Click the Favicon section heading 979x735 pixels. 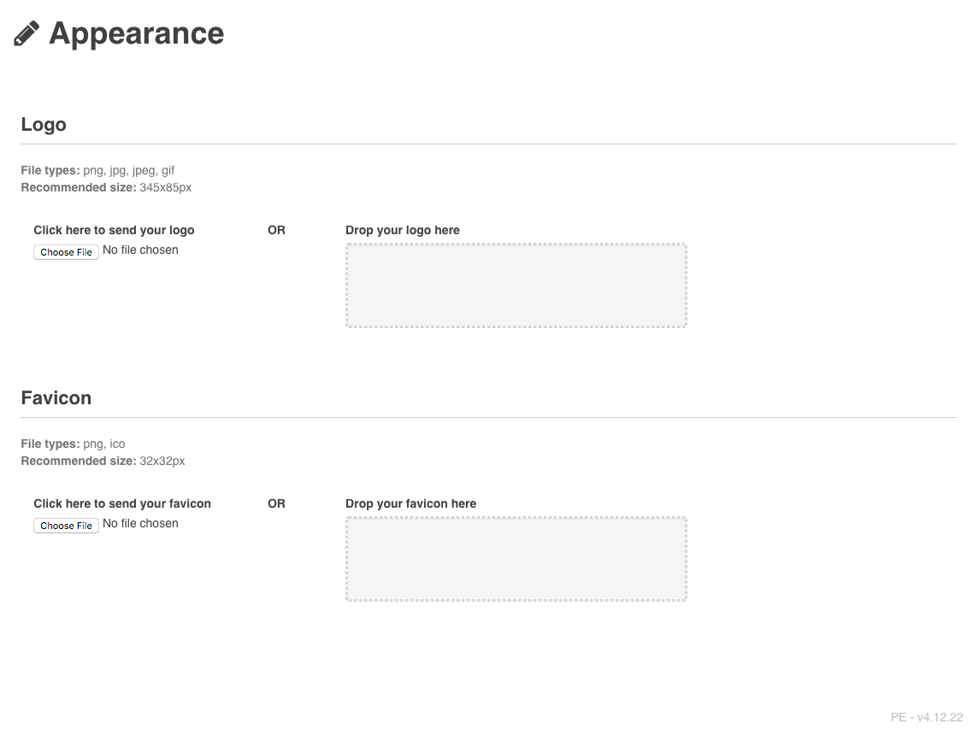coord(56,398)
